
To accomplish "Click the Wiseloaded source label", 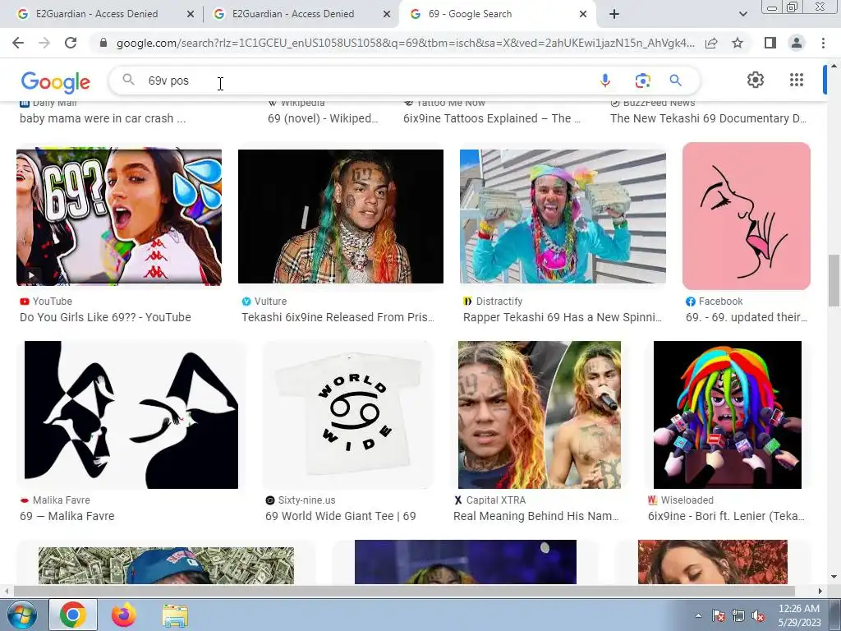I will pyautogui.click(x=687, y=500).
